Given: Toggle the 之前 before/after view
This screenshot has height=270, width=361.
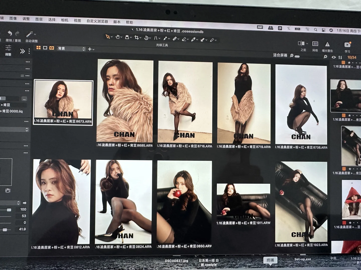Looking at the screenshot, I should [x=301, y=43].
